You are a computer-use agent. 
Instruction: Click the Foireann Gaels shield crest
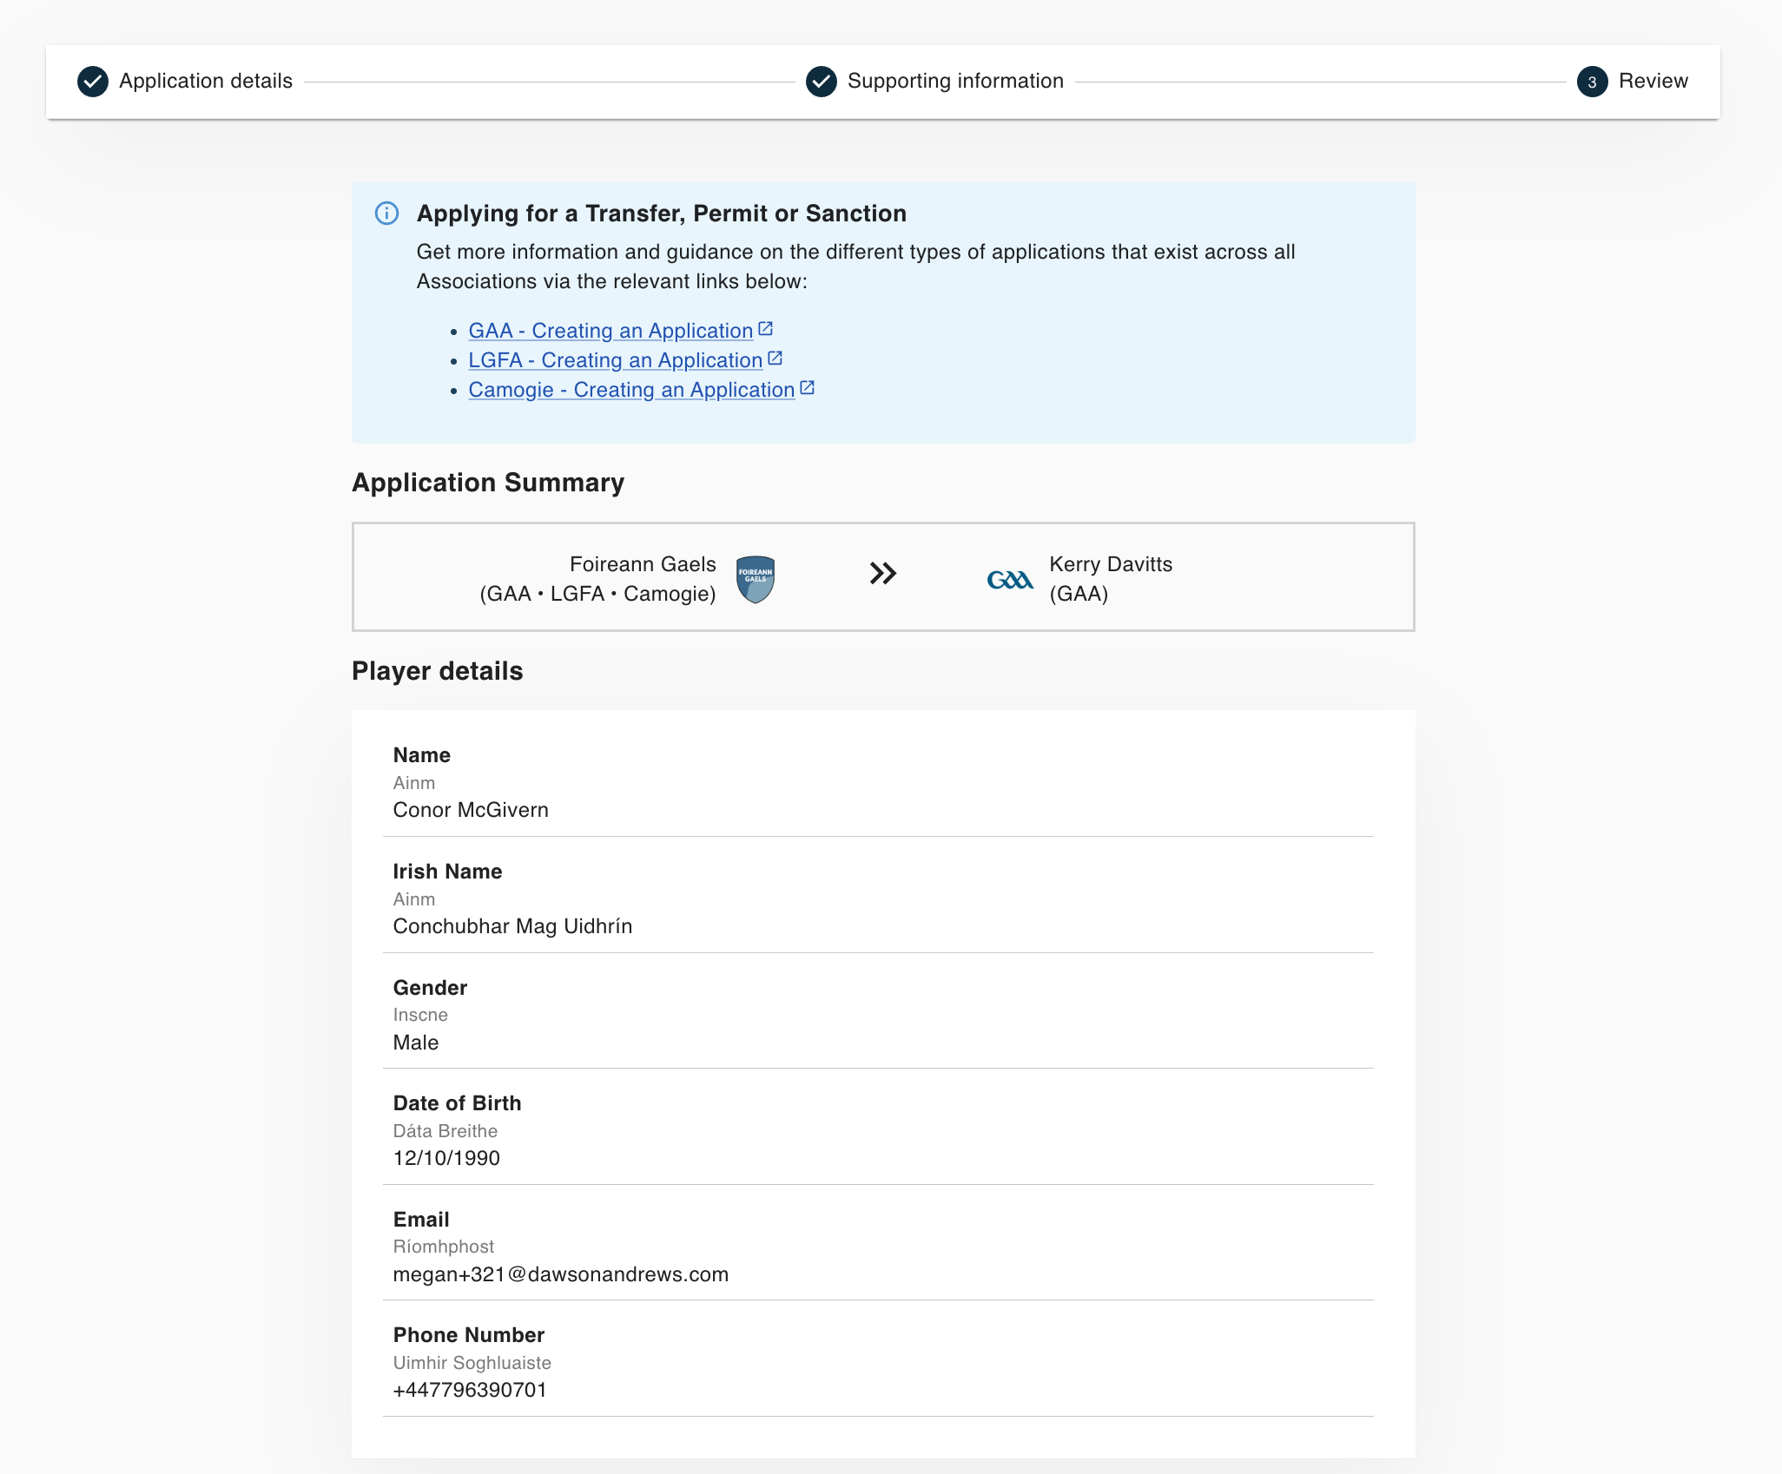click(756, 579)
